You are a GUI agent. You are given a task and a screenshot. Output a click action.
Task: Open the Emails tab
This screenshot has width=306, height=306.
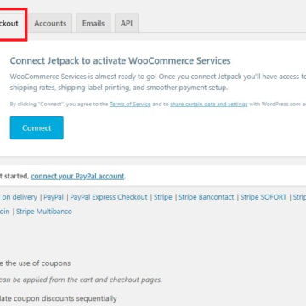(93, 23)
